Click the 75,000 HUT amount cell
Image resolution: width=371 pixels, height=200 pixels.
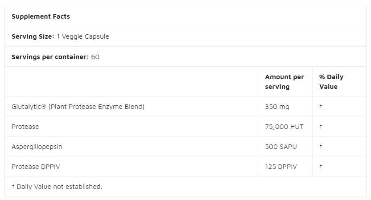tap(284, 127)
